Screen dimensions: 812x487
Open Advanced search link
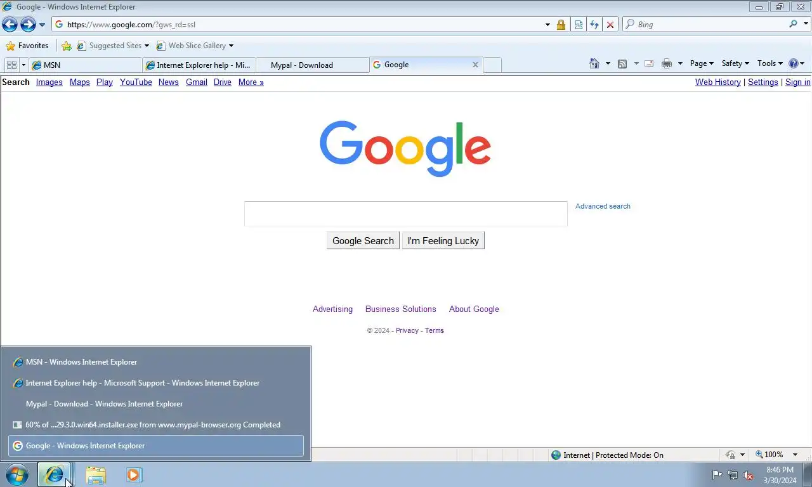pos(603,206)
